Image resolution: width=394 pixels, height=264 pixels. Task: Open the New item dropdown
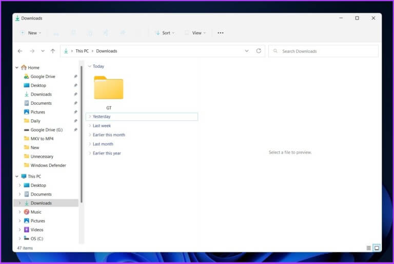click(31, 33)
